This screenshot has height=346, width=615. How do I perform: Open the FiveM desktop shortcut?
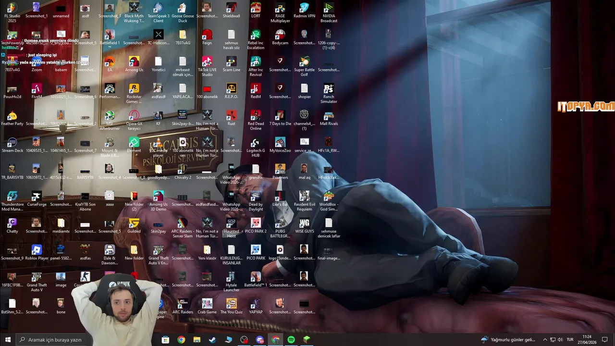tap(37, 91)
